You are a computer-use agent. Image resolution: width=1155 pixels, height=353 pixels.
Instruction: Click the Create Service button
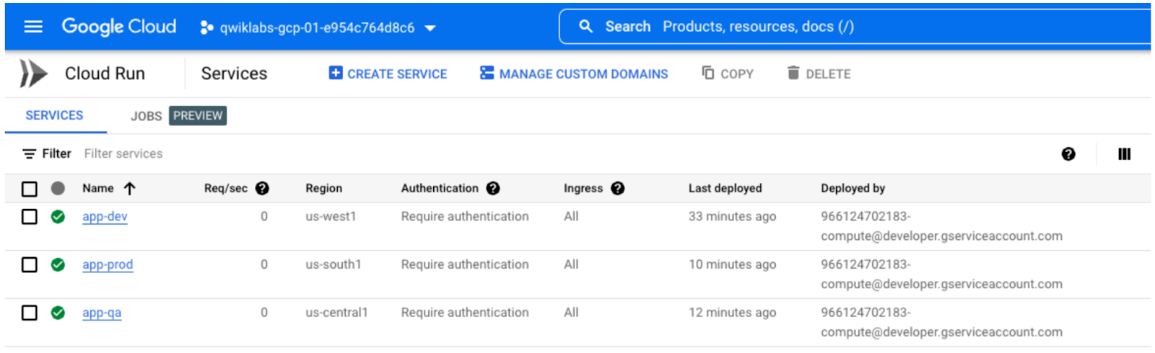(388, 73)
